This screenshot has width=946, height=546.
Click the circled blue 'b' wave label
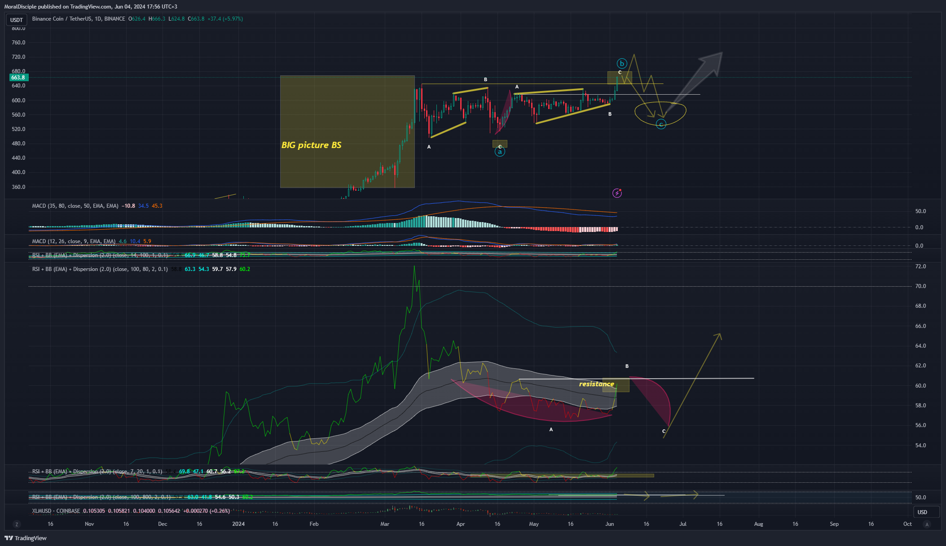coord(622,64)
